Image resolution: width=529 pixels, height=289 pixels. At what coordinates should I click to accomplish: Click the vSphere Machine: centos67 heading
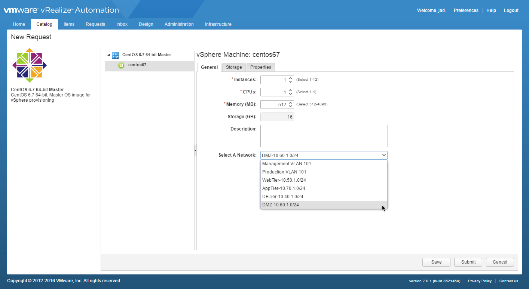[238, 55]
